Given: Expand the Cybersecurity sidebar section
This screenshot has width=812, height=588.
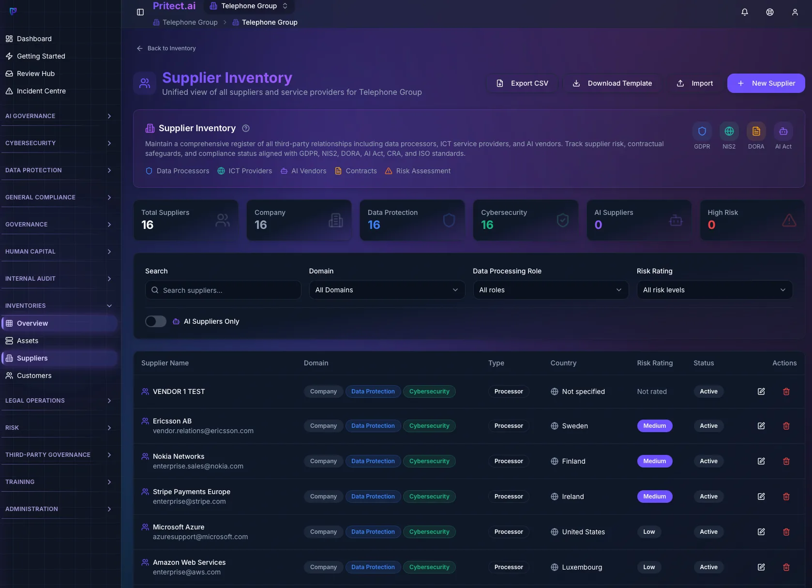Looking at the screenshot, I should [x=58, y=143].
